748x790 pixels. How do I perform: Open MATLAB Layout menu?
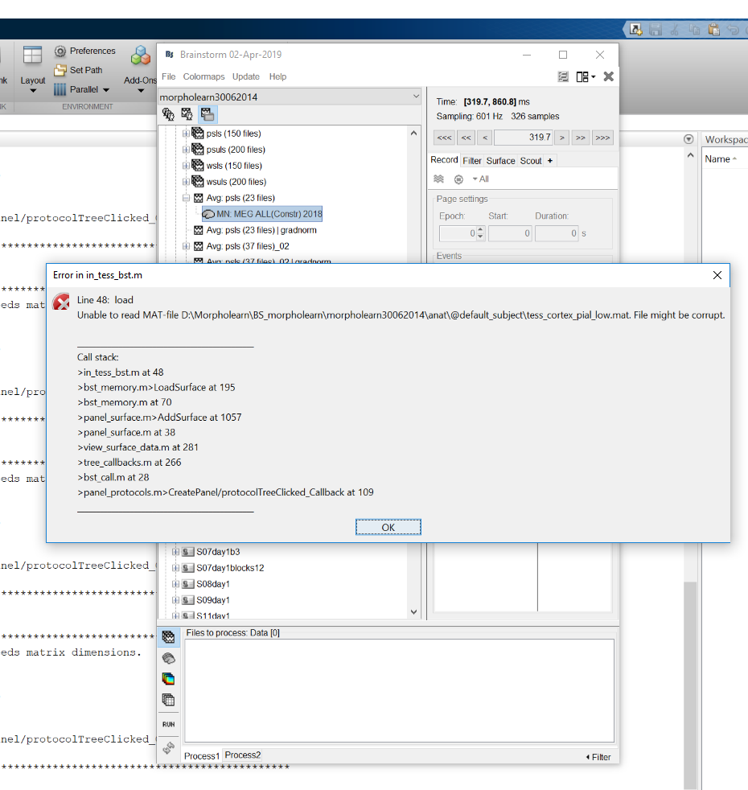click(33, 70)
